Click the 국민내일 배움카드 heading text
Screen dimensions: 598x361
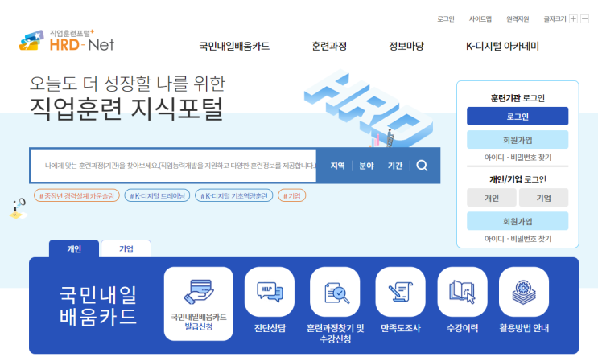click(98, 306)
